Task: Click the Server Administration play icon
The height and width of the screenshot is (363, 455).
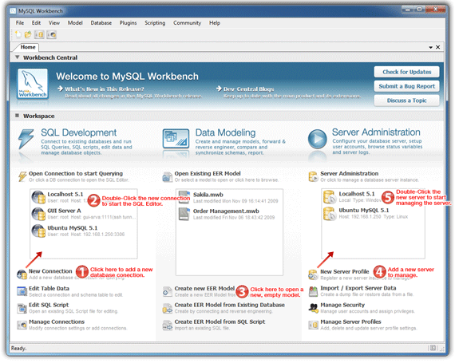Action: [x=317, y=139]
